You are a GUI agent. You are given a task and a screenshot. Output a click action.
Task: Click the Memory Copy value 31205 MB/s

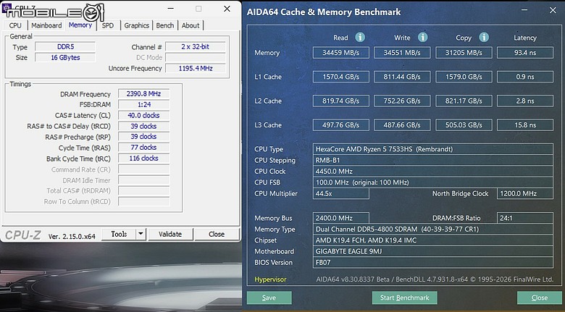[464, 53]
